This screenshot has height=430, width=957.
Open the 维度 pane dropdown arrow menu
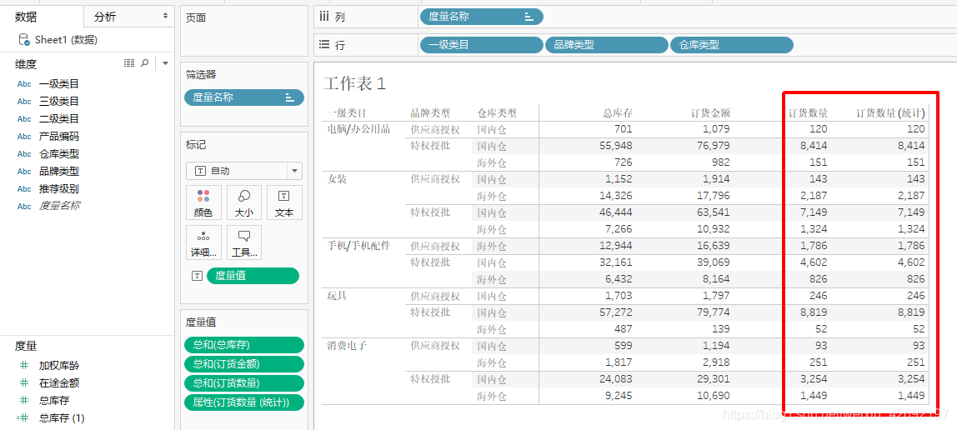(165, 63)
